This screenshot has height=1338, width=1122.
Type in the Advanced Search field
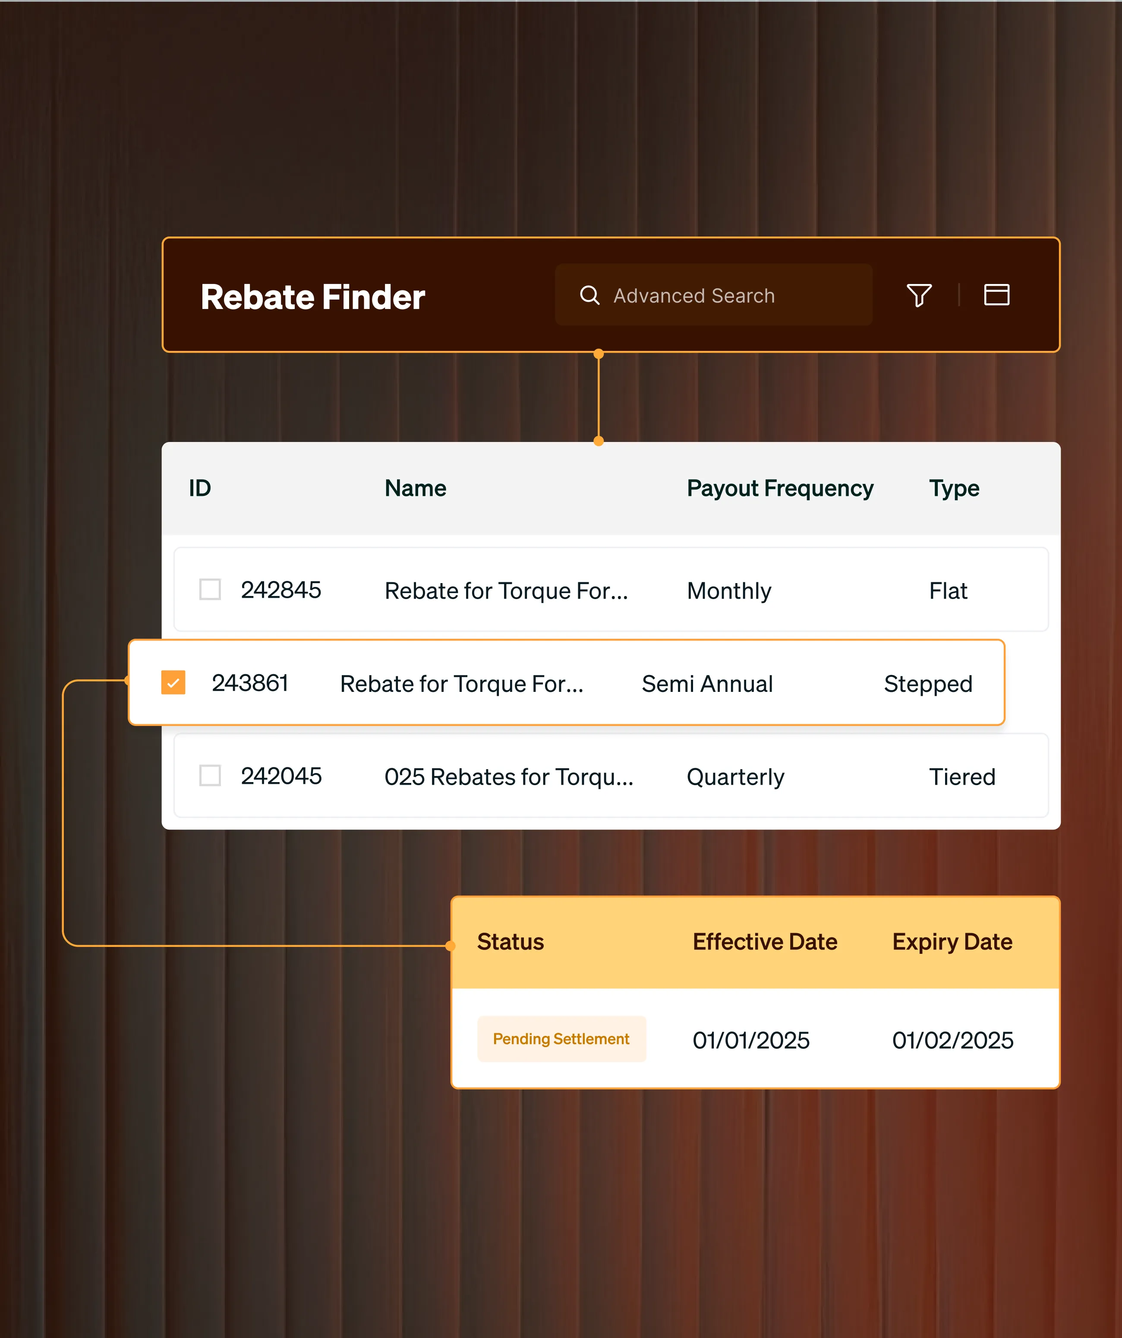(726, 296)
